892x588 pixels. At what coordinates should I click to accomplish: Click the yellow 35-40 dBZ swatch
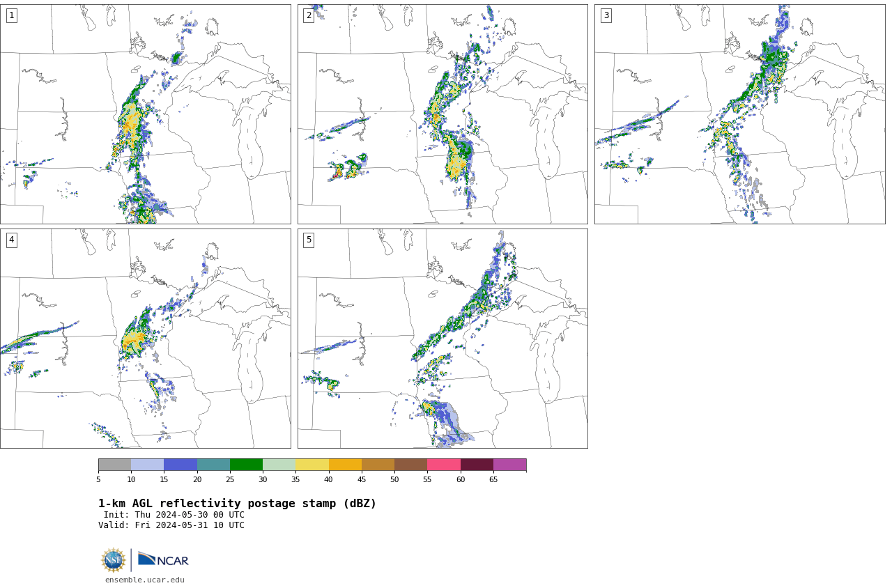tap(312, 465)
